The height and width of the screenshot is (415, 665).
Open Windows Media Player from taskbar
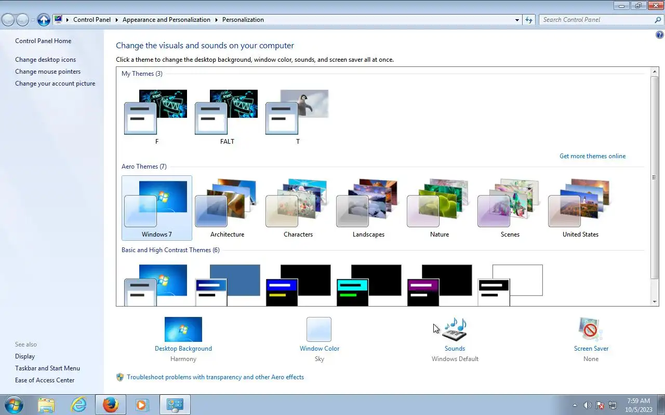142,405
